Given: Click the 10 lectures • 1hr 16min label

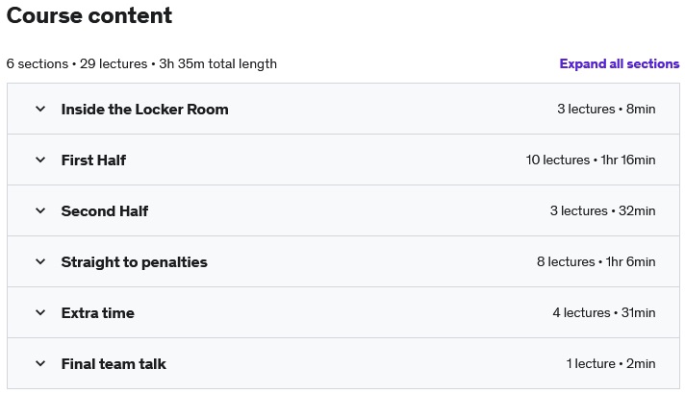Looking at the screenshot, I should click(590, 160).
